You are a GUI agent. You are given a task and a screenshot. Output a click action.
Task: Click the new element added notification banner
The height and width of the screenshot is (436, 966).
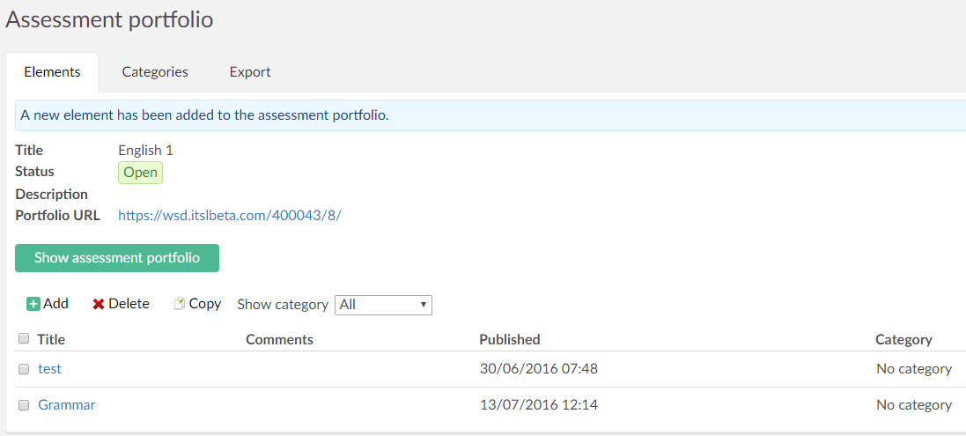(x=484, y=115)
